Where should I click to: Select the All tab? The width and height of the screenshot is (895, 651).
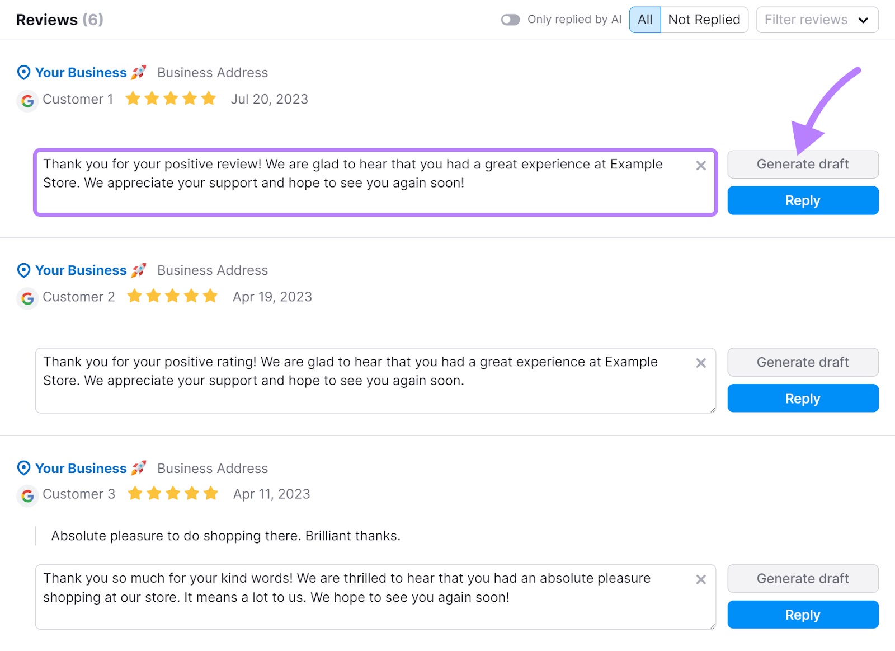point(644,19)
